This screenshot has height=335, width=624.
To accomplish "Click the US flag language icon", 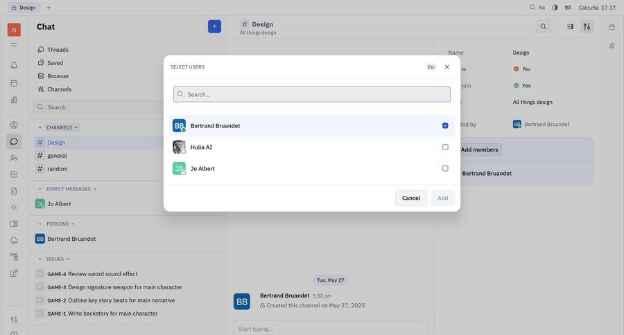I will click(568, 8).
